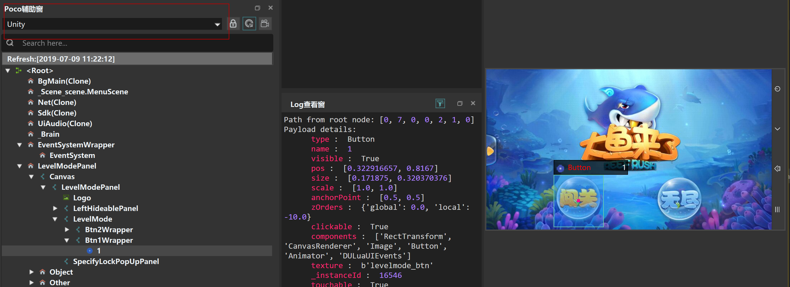Select the EventSystemWrapper tree item

point(76,145)
